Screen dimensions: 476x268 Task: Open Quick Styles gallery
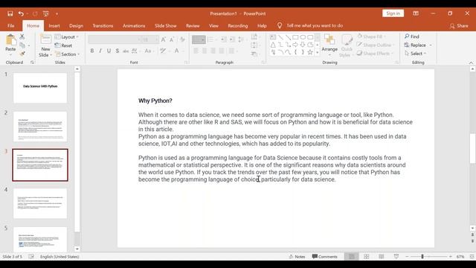point(347,45)
